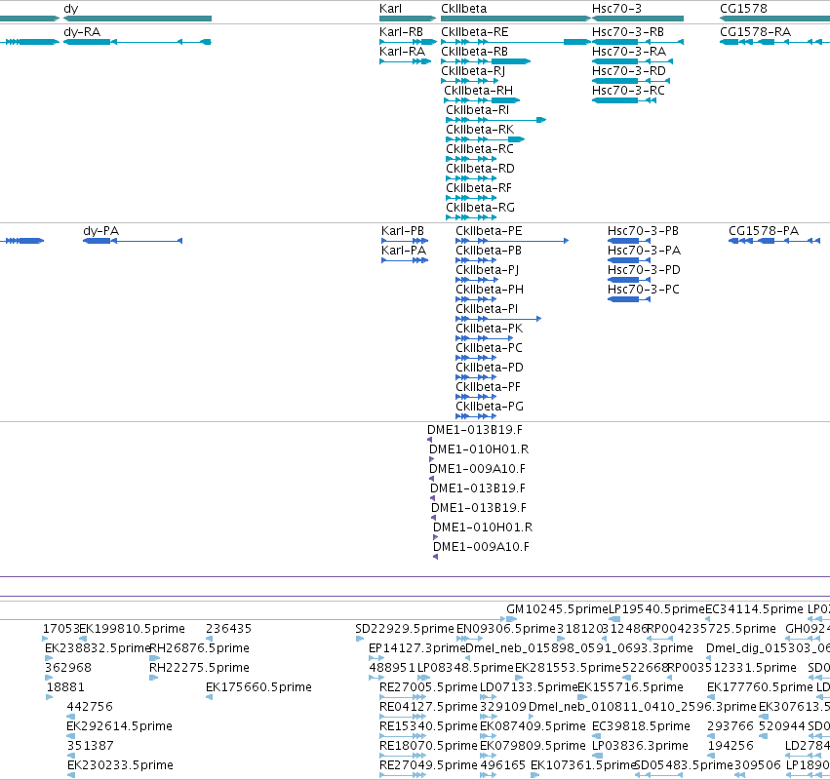830x780 pixels.
Task: Click the CkIIbeta-RH transcript label
Action: click(479, 91)
